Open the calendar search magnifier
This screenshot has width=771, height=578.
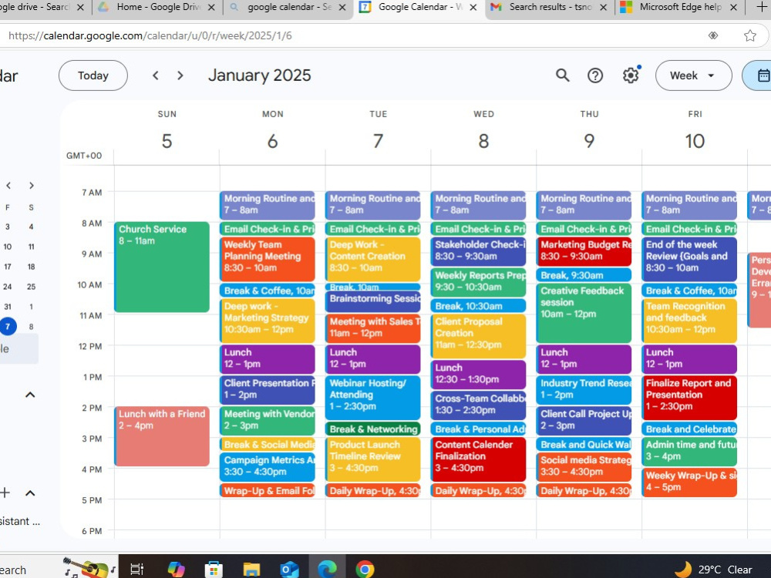563,76
